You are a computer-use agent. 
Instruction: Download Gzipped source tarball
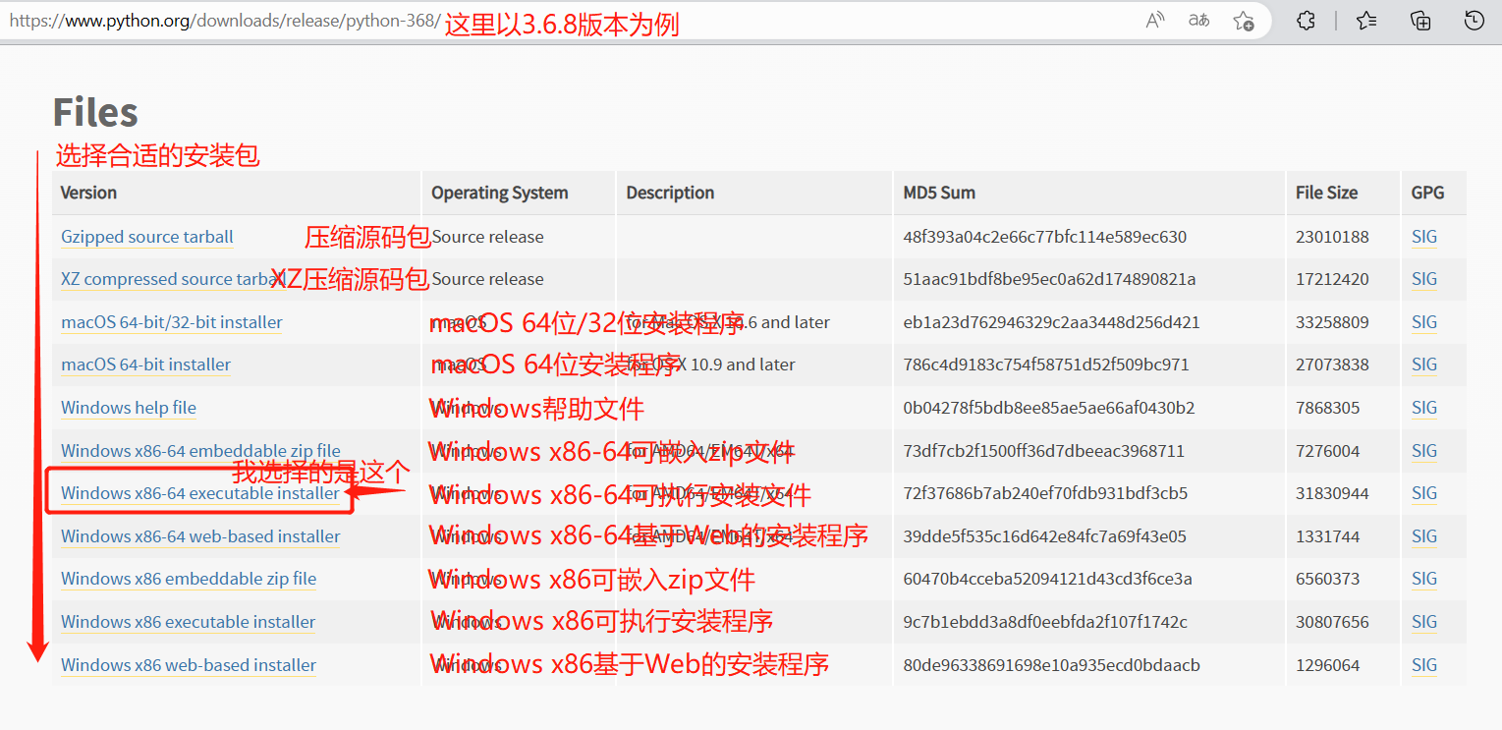[147, 237]
